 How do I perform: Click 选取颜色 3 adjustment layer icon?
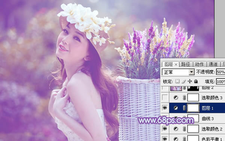click(x=176, y=98)
